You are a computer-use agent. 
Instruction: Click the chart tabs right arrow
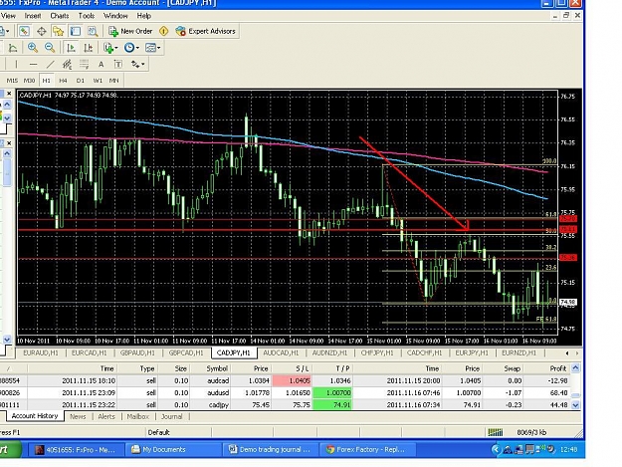(577, 352)
